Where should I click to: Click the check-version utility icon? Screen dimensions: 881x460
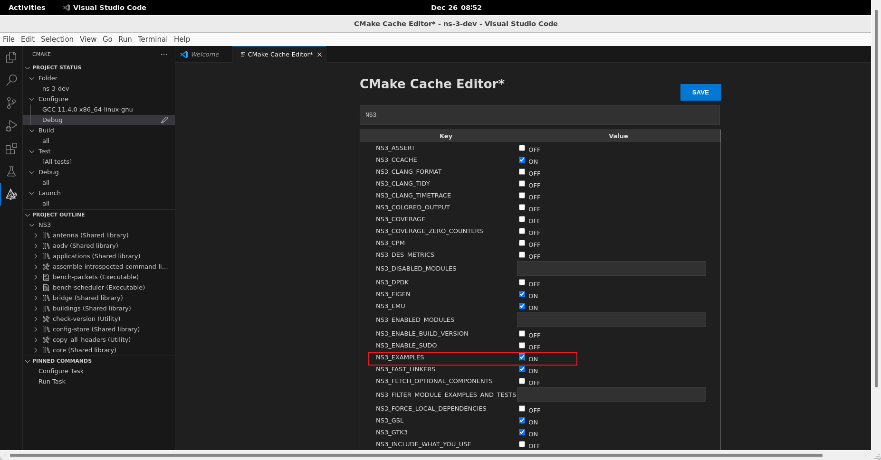pyautogui.click(x=46, y=319)
